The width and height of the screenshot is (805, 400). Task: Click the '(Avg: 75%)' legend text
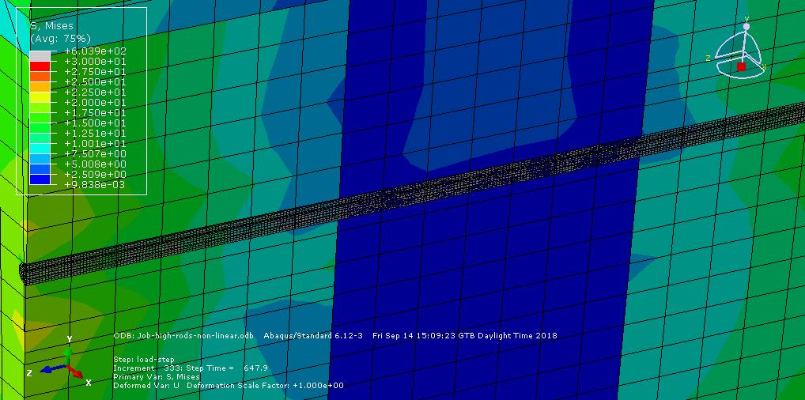60,39
